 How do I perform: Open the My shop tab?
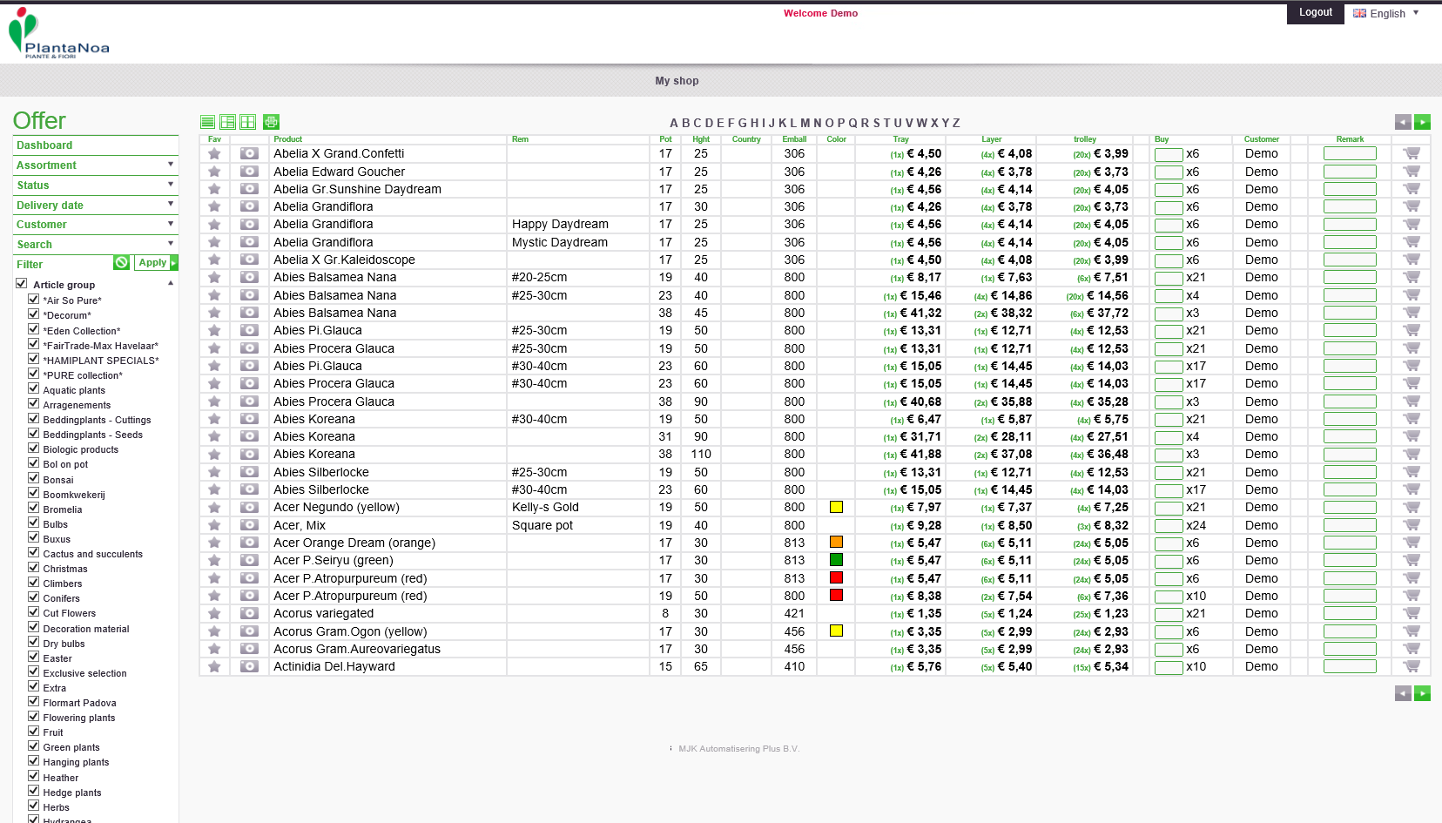point(677,81)
